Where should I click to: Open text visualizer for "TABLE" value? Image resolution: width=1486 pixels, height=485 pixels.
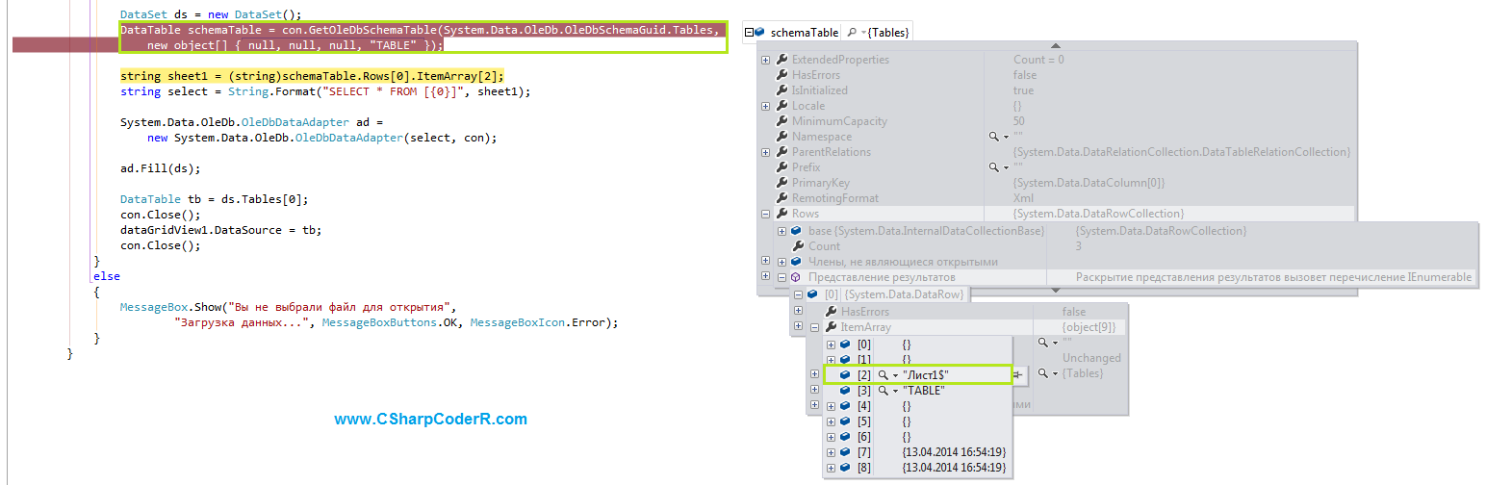883,391
